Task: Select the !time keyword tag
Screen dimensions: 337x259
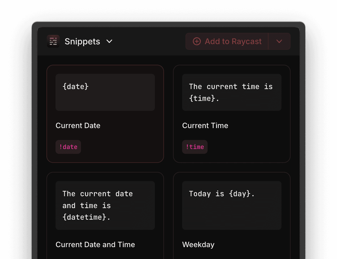Action: pos(195,147)
